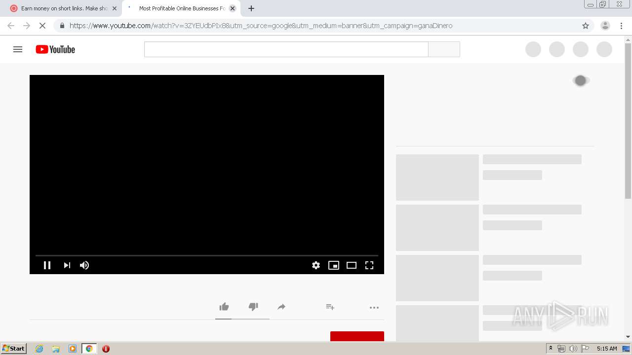The image size is (632, 355).
Task: Launch Internet Explorer from taskbar
Action: coord(39,349)
